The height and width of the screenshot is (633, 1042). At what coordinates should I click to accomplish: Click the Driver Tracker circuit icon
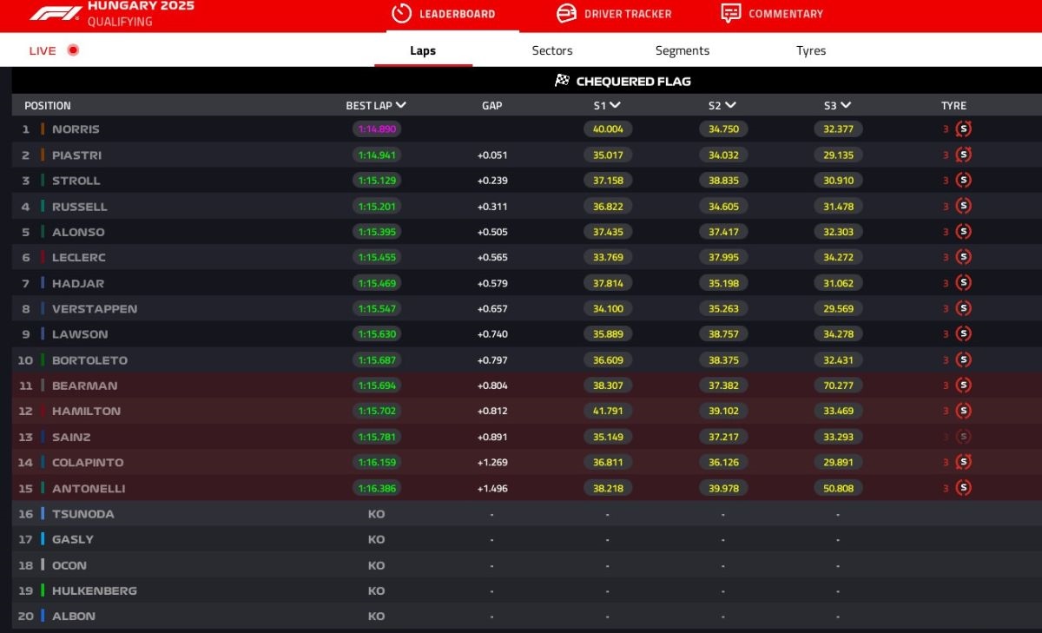point(566,14)
